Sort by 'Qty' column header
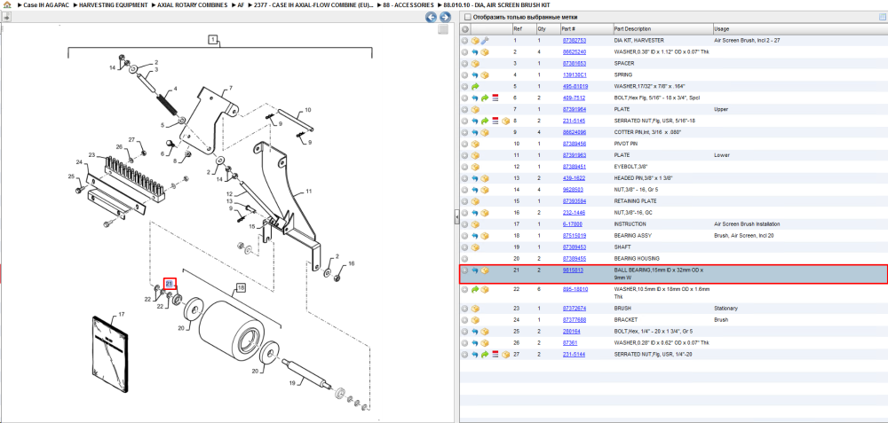 point(547,29)
